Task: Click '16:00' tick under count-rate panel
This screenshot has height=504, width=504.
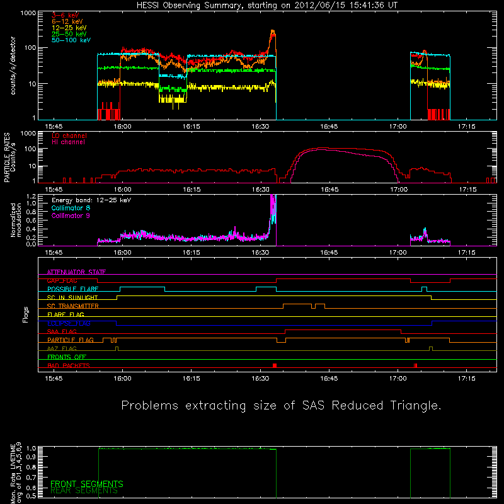Action: [x=122, y=127]
